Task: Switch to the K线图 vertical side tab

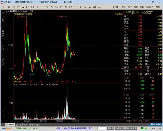Action: coord(3,33)
